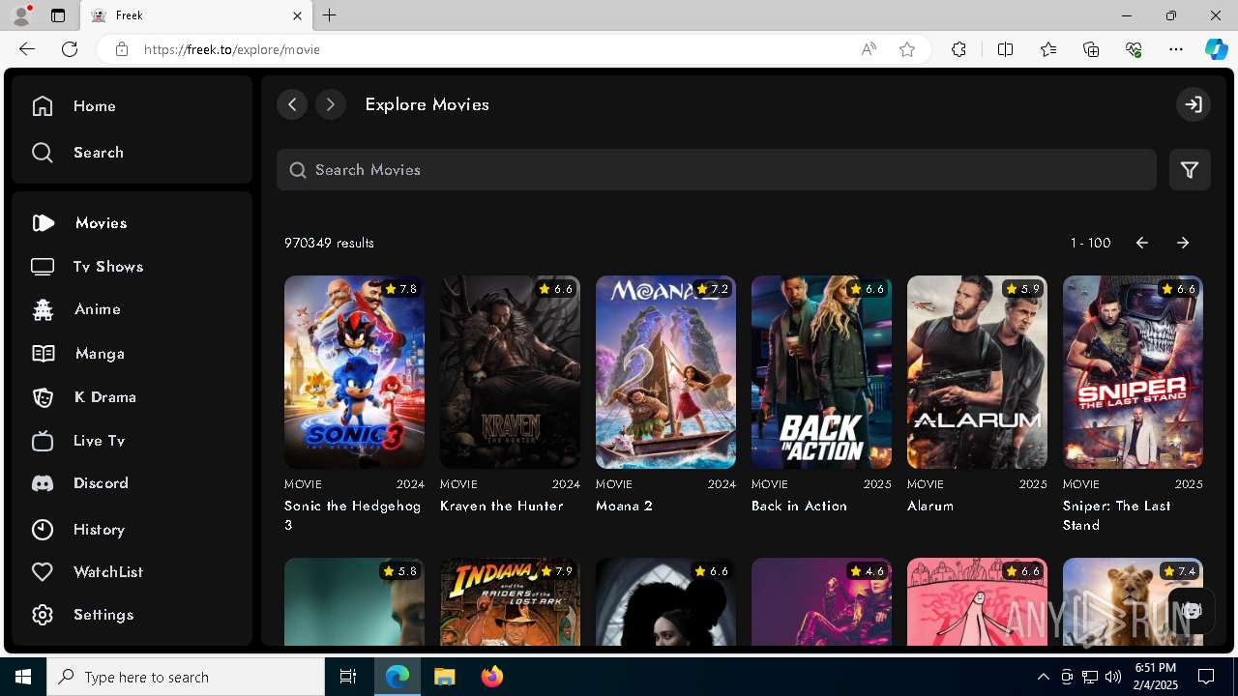Click the Moana 2 title text
This screenshot has width=1238, height=696.
(x=625, y=506)
